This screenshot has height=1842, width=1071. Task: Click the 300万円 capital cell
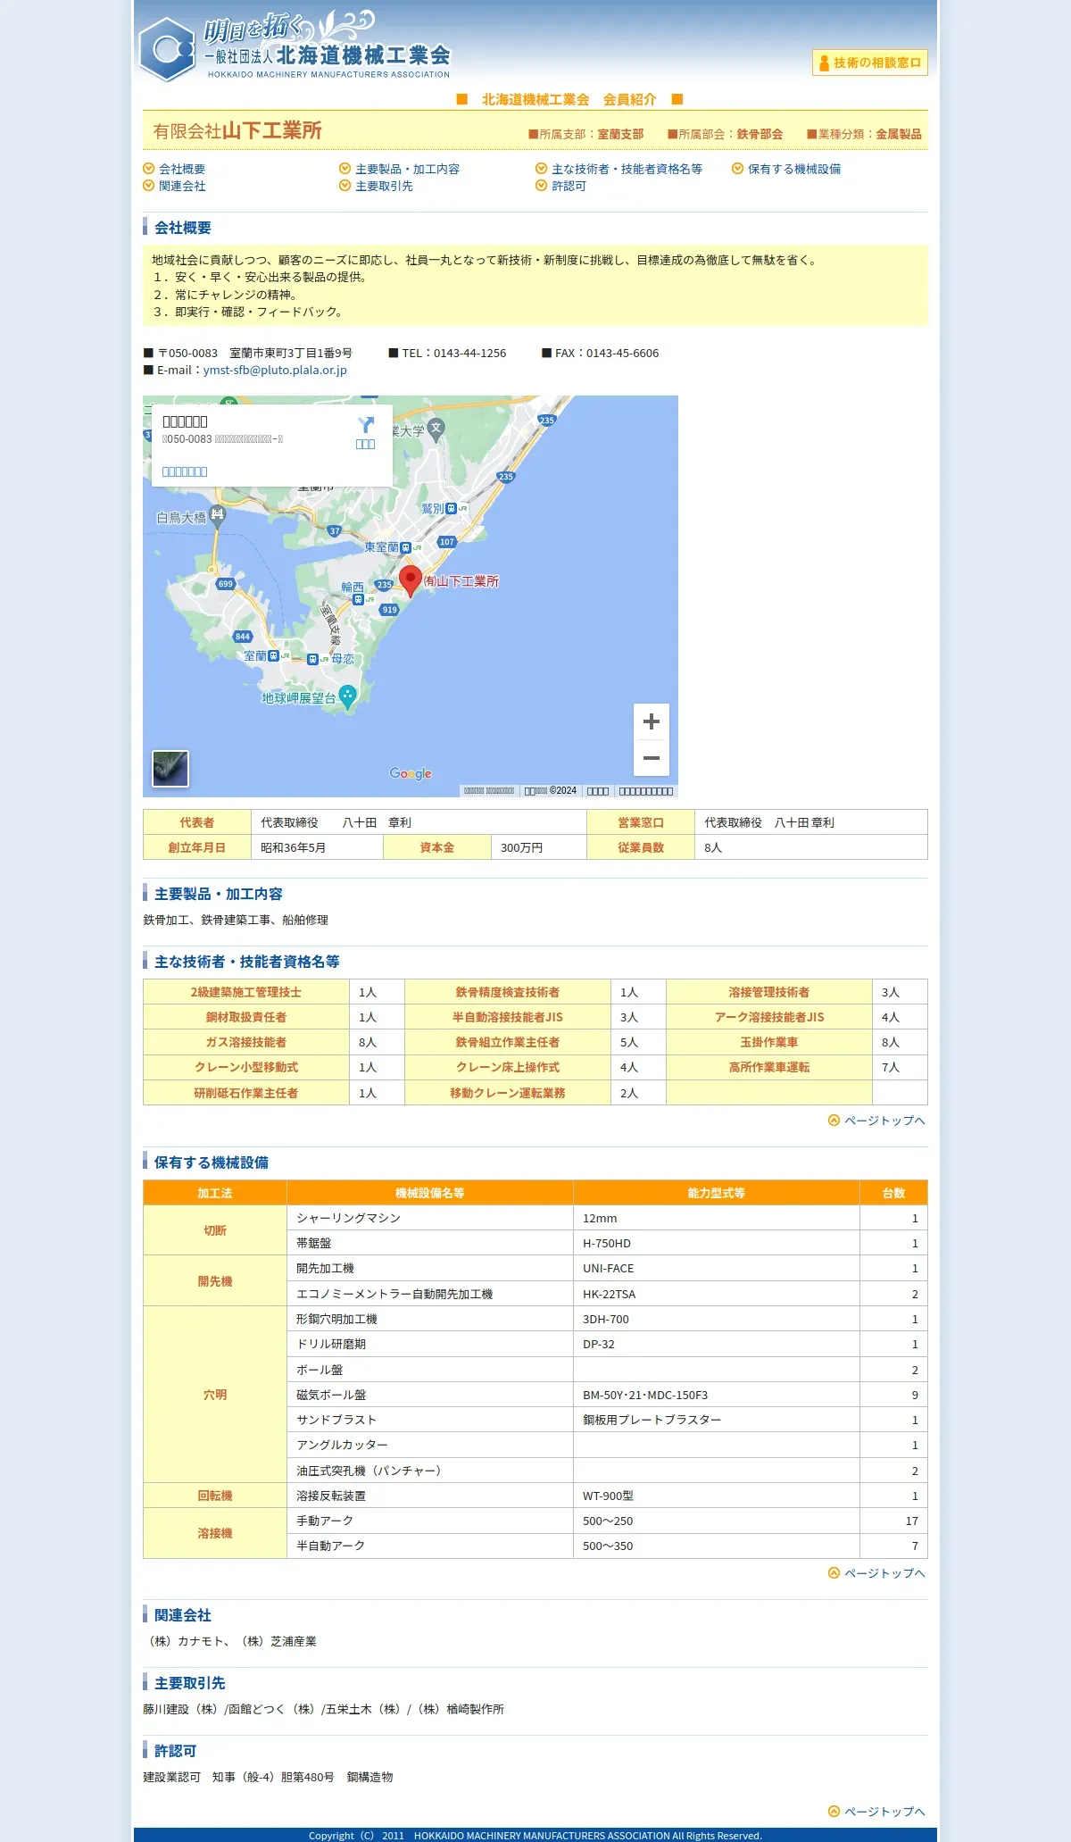[539, 847]
